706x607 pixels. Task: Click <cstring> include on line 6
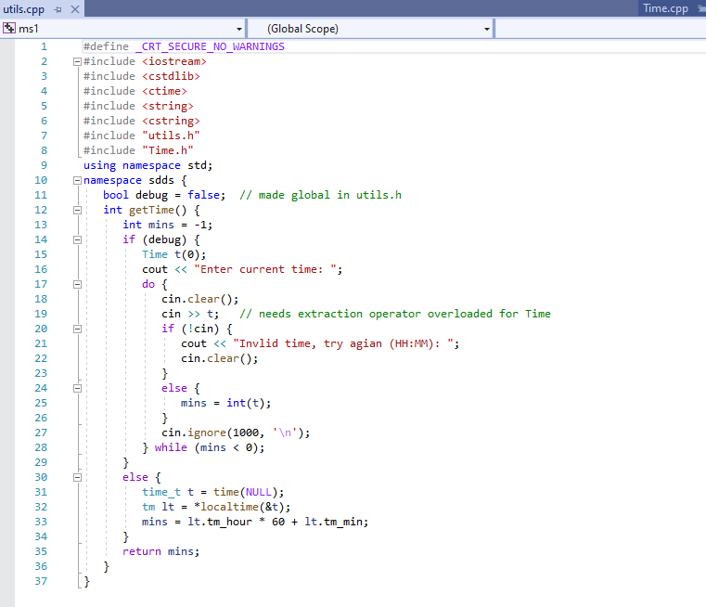[x=171, y=121]
